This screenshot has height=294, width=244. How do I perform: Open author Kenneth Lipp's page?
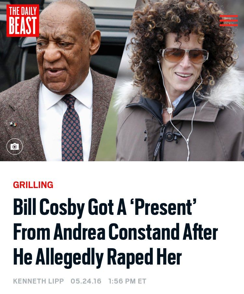click(x=38, y=281)
